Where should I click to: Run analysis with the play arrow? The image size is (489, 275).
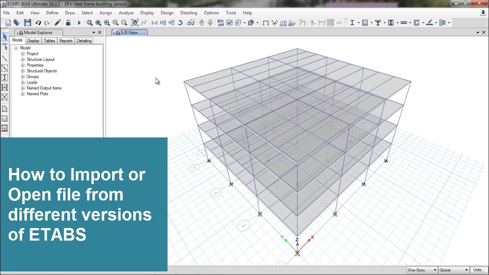tap(79, 23)
